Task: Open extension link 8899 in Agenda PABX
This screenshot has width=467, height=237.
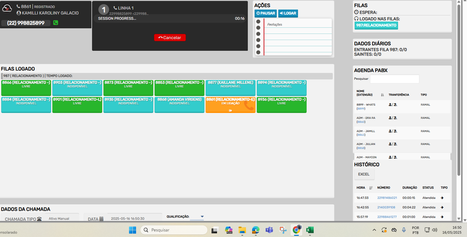Action: 361,109
